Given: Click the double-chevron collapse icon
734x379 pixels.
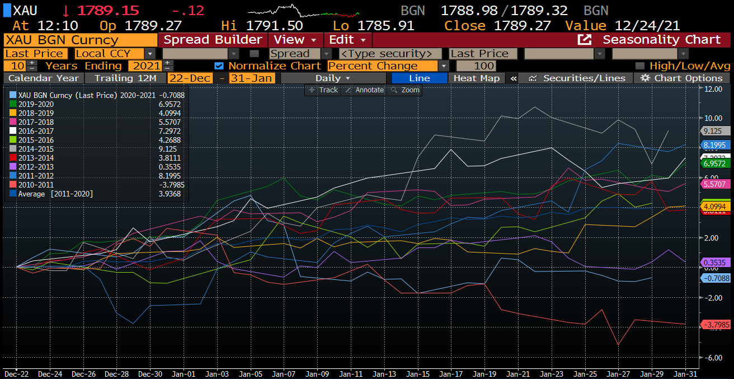Looking at the screenshot, I should click(x=513, y=78).
